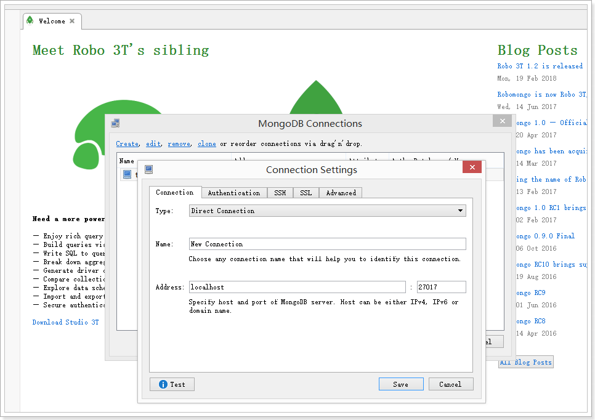Screen dimensions: 595x420
Task: Open Download Studio 3T link
Action: click(66, 322)
